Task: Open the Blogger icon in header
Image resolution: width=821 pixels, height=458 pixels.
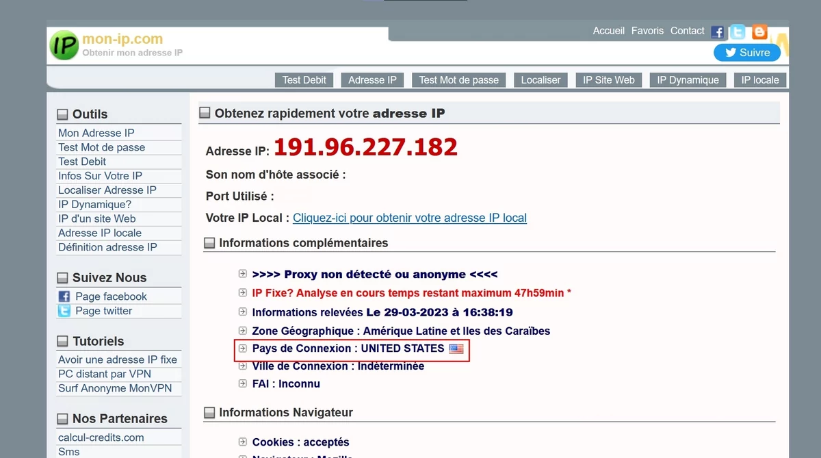Action: pyautogui.click(x=759, y=32)
